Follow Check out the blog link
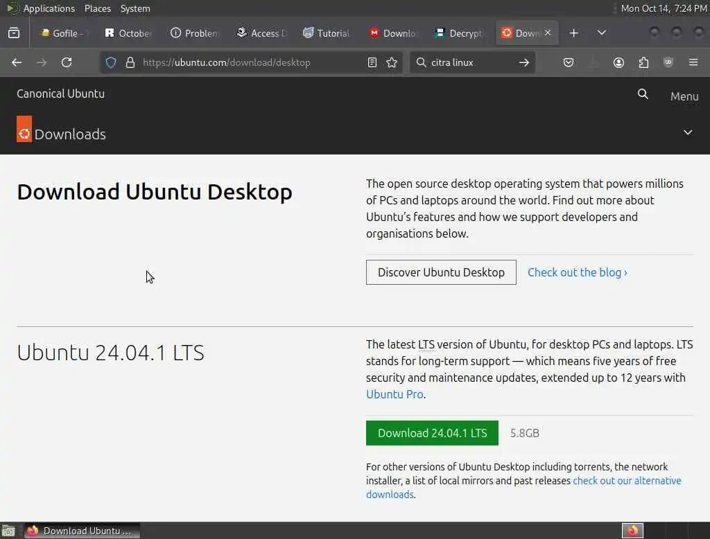This screenshot has width=710, height=539. pyautogui.click(x=578, y=272)
